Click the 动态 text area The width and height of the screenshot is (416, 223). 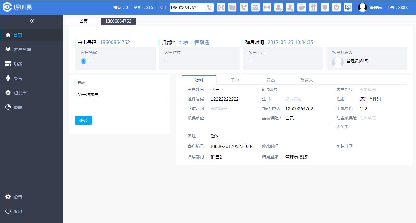pos(120,100)
